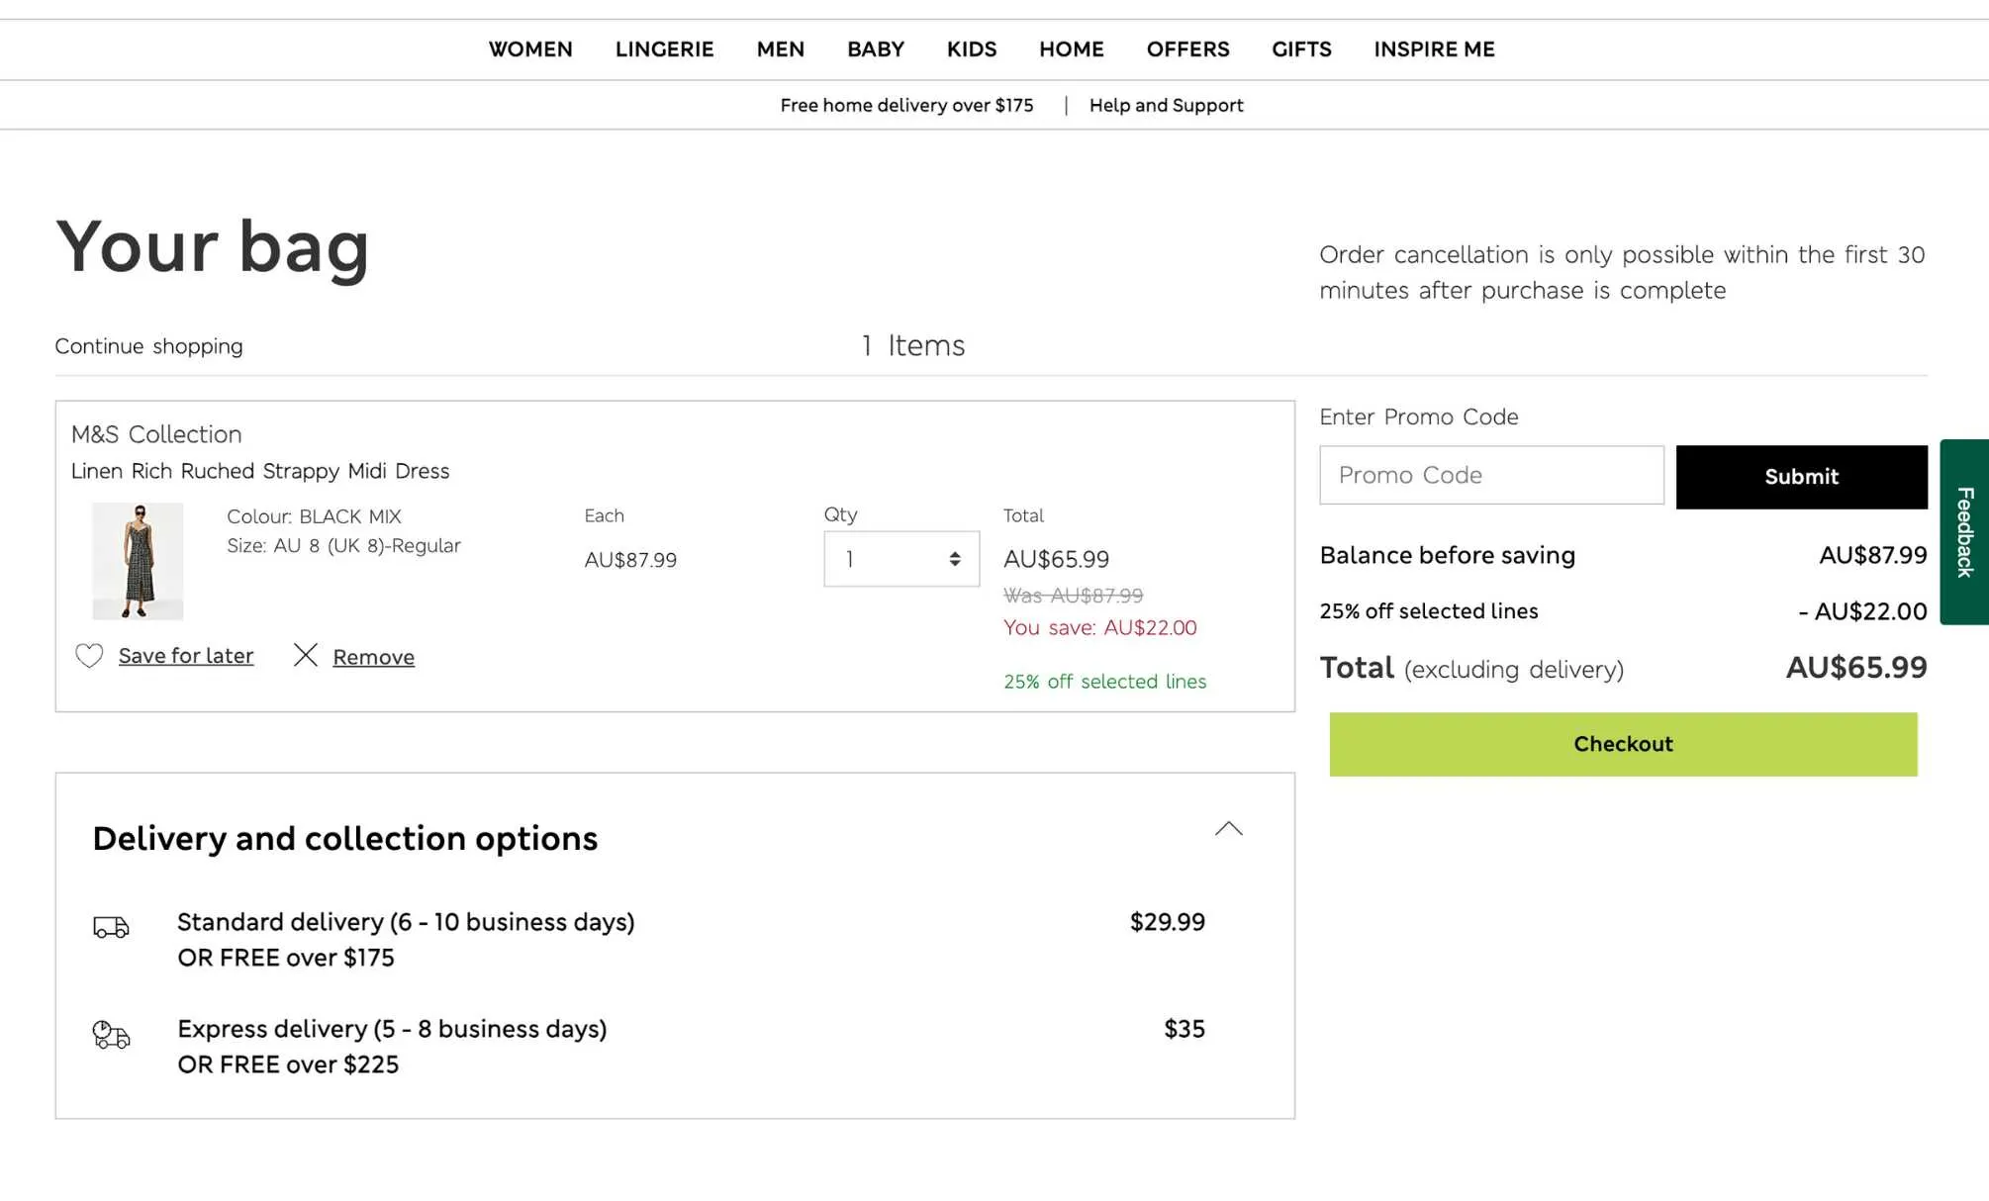Click Free home delivery over $175
1989x1201 pixels.
tap(906, 106)
